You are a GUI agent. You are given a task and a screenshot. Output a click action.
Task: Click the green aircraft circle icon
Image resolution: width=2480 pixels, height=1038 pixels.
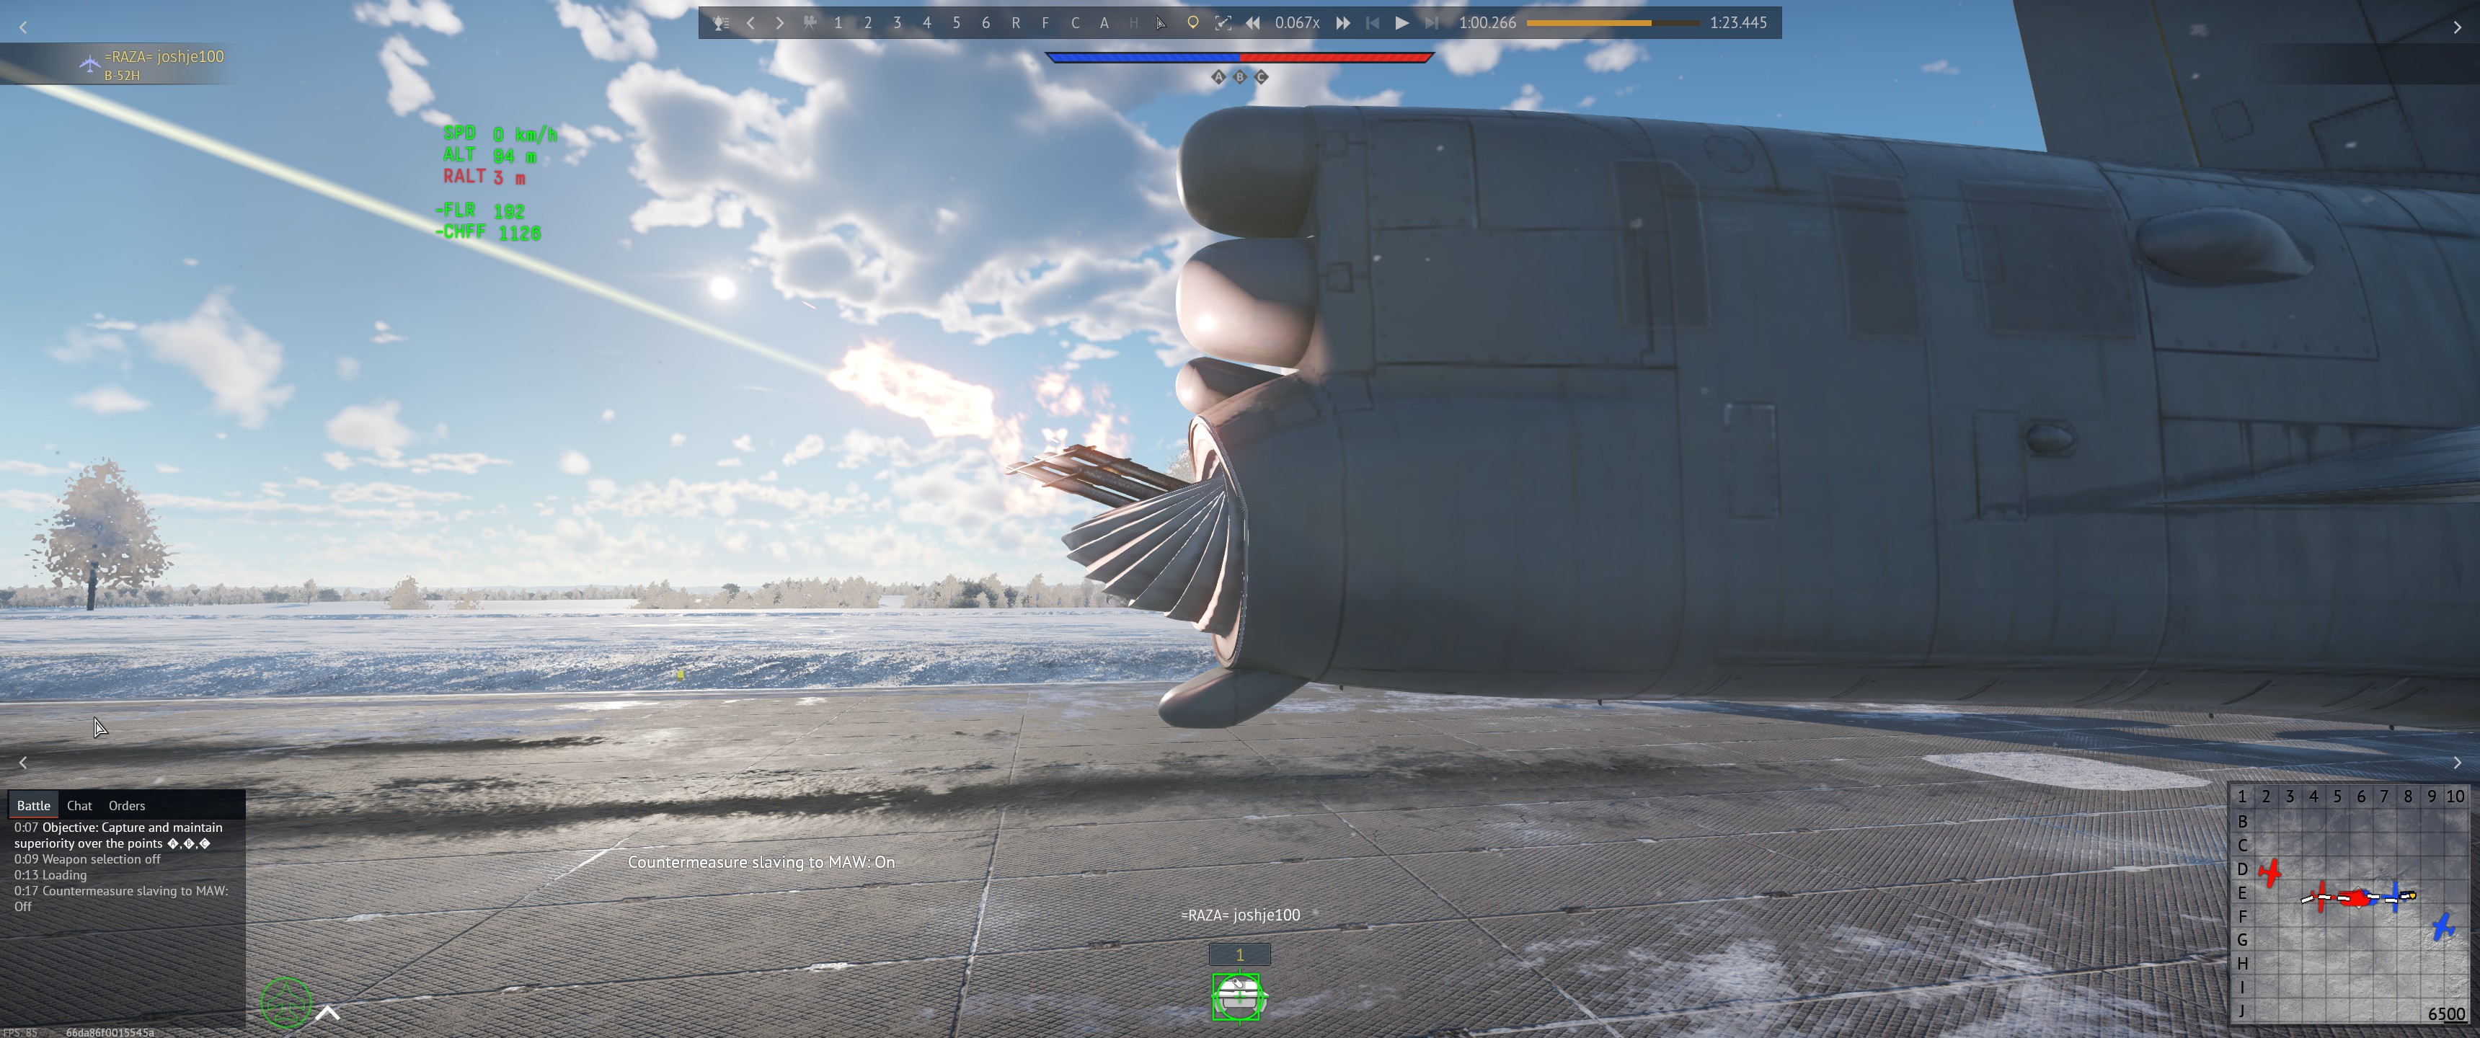point(286,1003)
